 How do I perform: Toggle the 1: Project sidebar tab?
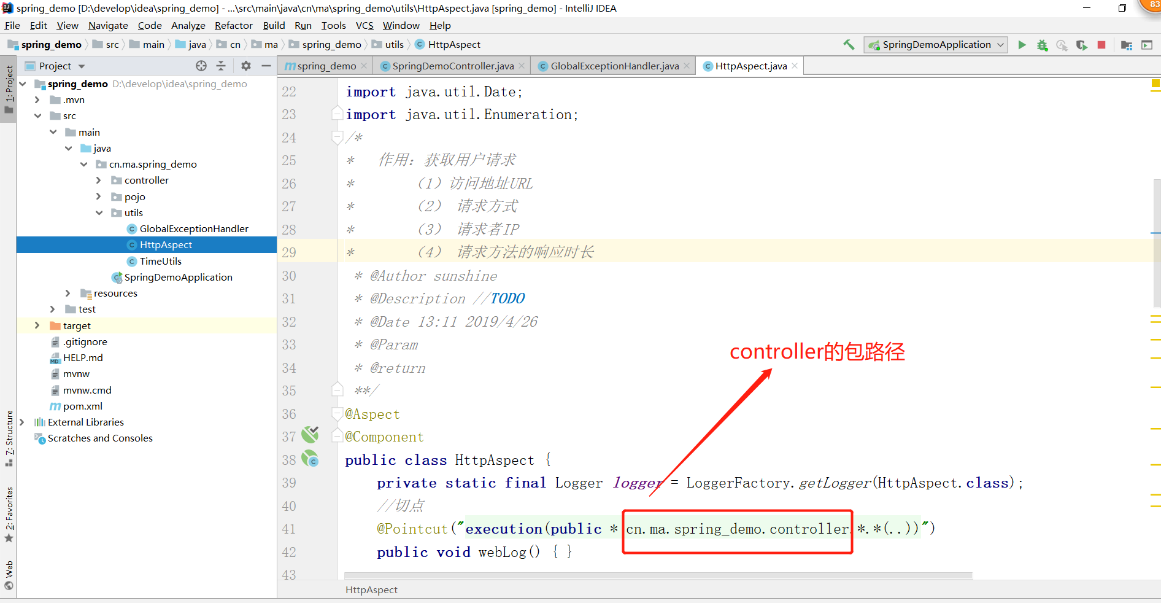[9, 89]
